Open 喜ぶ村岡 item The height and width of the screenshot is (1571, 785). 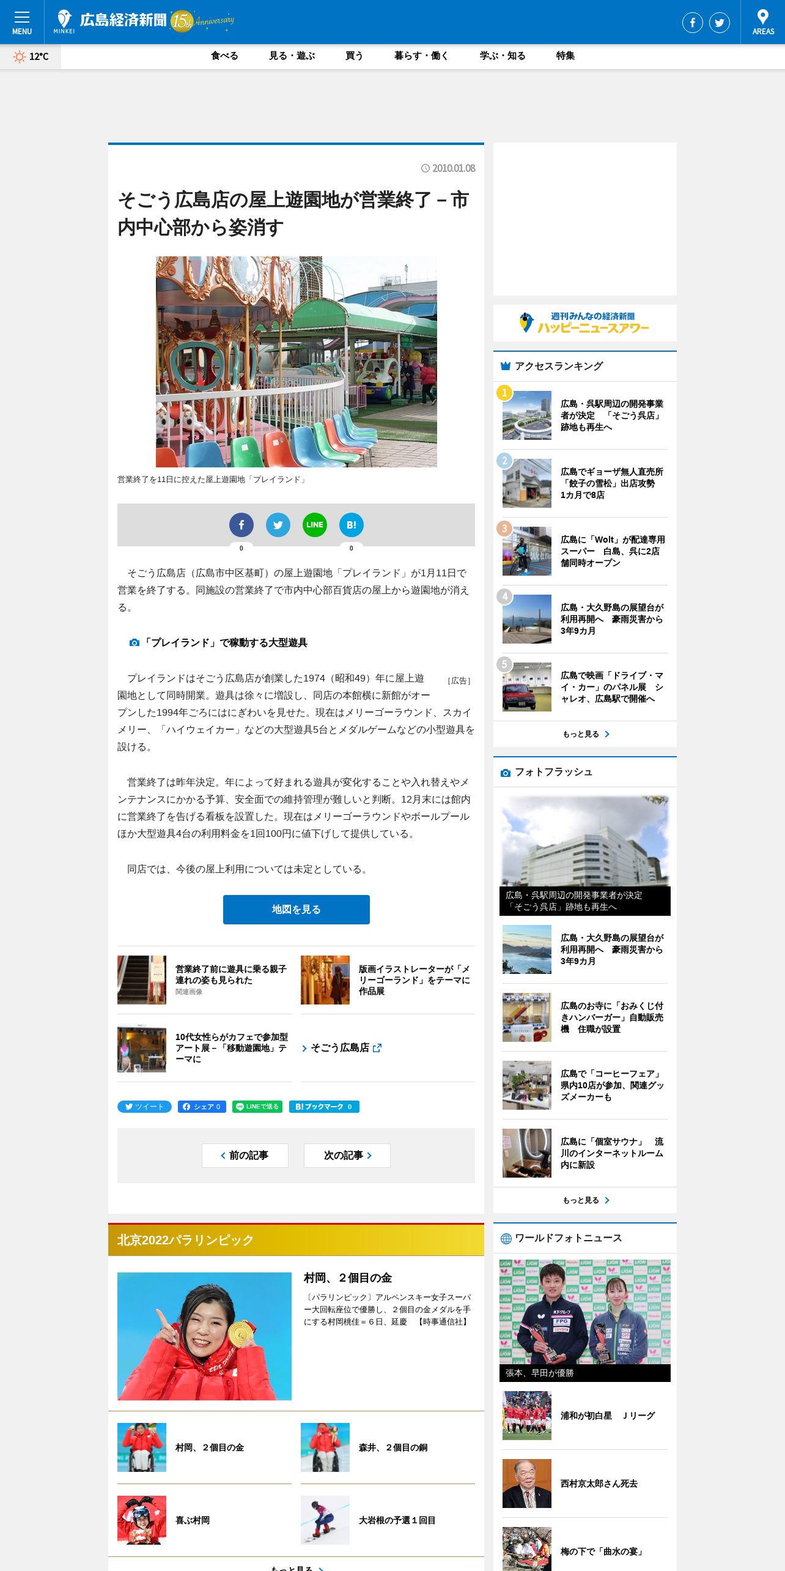204,1520
